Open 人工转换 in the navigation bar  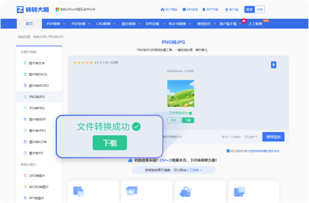pyautogui.click(x=255, y=24)
